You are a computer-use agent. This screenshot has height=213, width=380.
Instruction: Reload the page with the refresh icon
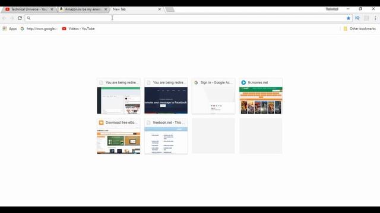click(x=20, y=18)
